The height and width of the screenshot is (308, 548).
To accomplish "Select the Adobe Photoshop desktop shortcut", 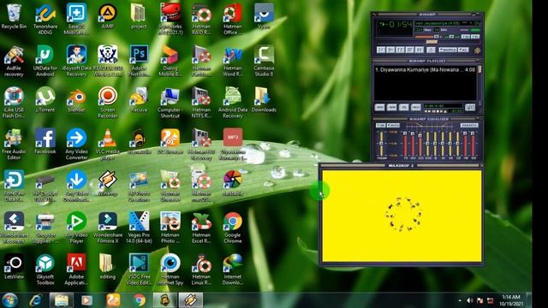I will [139, 61].
